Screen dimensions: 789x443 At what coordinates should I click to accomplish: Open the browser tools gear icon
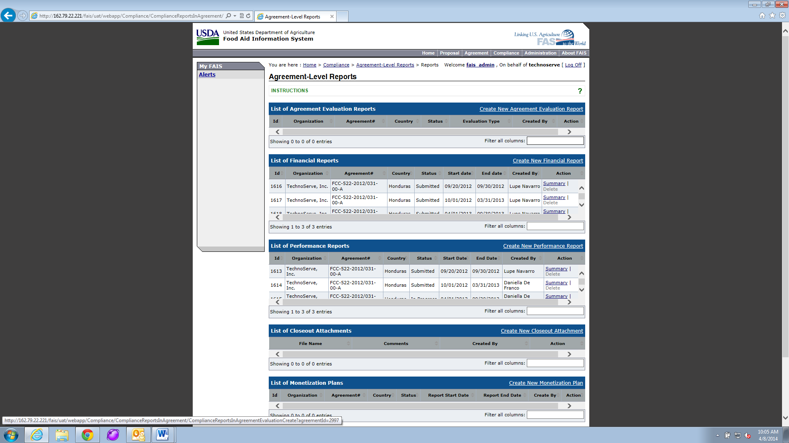click(782, 16)
